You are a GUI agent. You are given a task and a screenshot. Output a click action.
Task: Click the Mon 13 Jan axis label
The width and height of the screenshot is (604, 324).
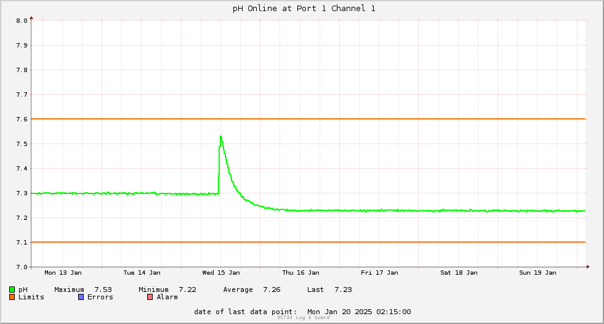click(63, 273)
